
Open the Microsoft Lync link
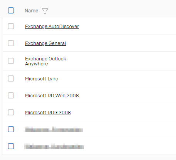click(x=42, y=79)
